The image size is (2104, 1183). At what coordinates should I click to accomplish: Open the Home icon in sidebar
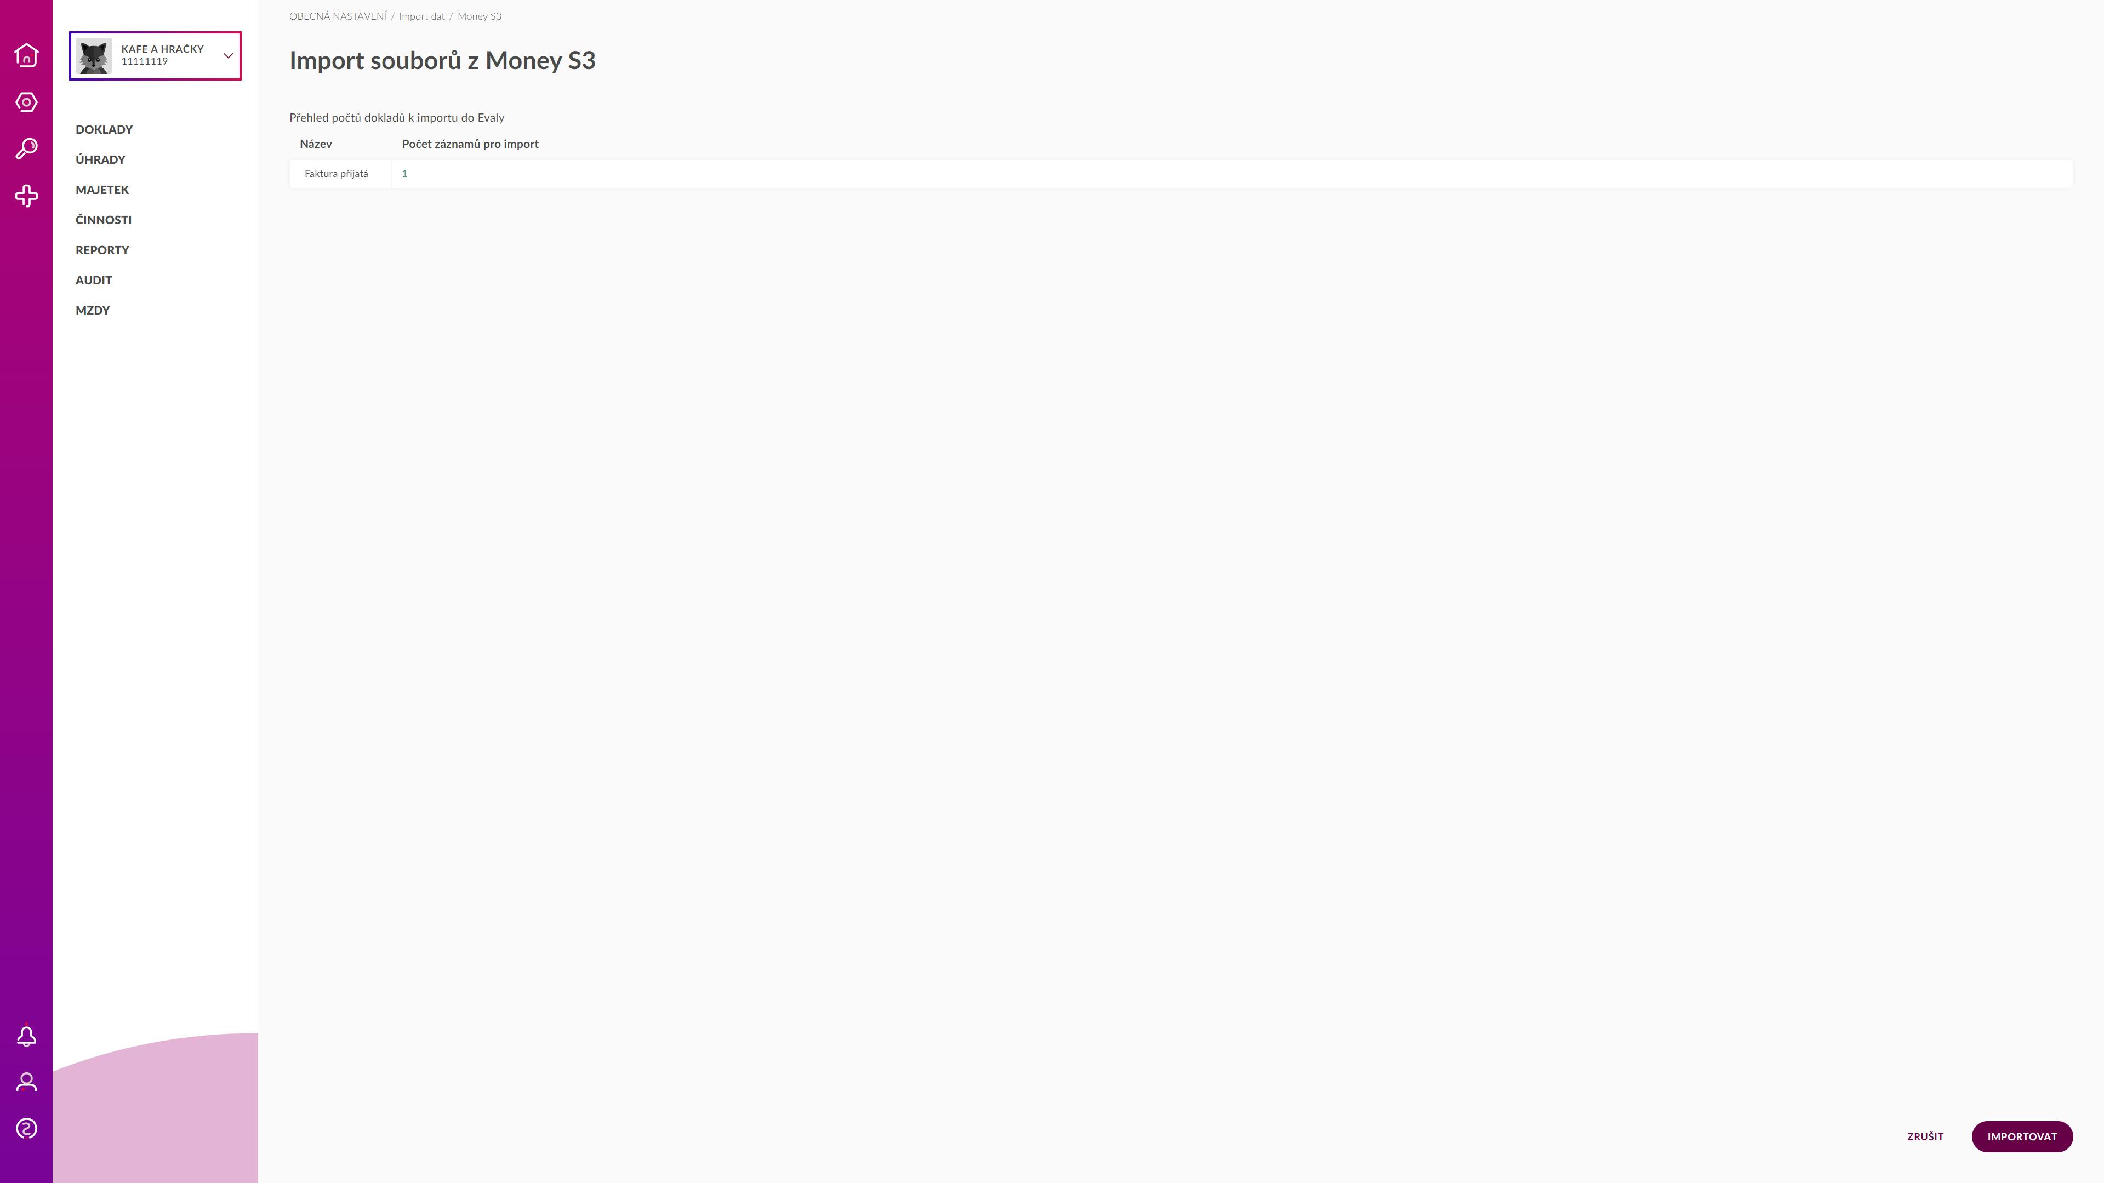(26, 55)
